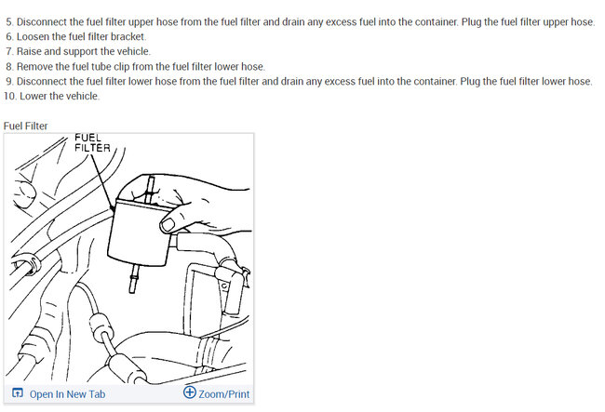Click step 6 'Loosen the fuel filter bracket'
This screenshot has height=412, width=605.
tap(75, 36)
